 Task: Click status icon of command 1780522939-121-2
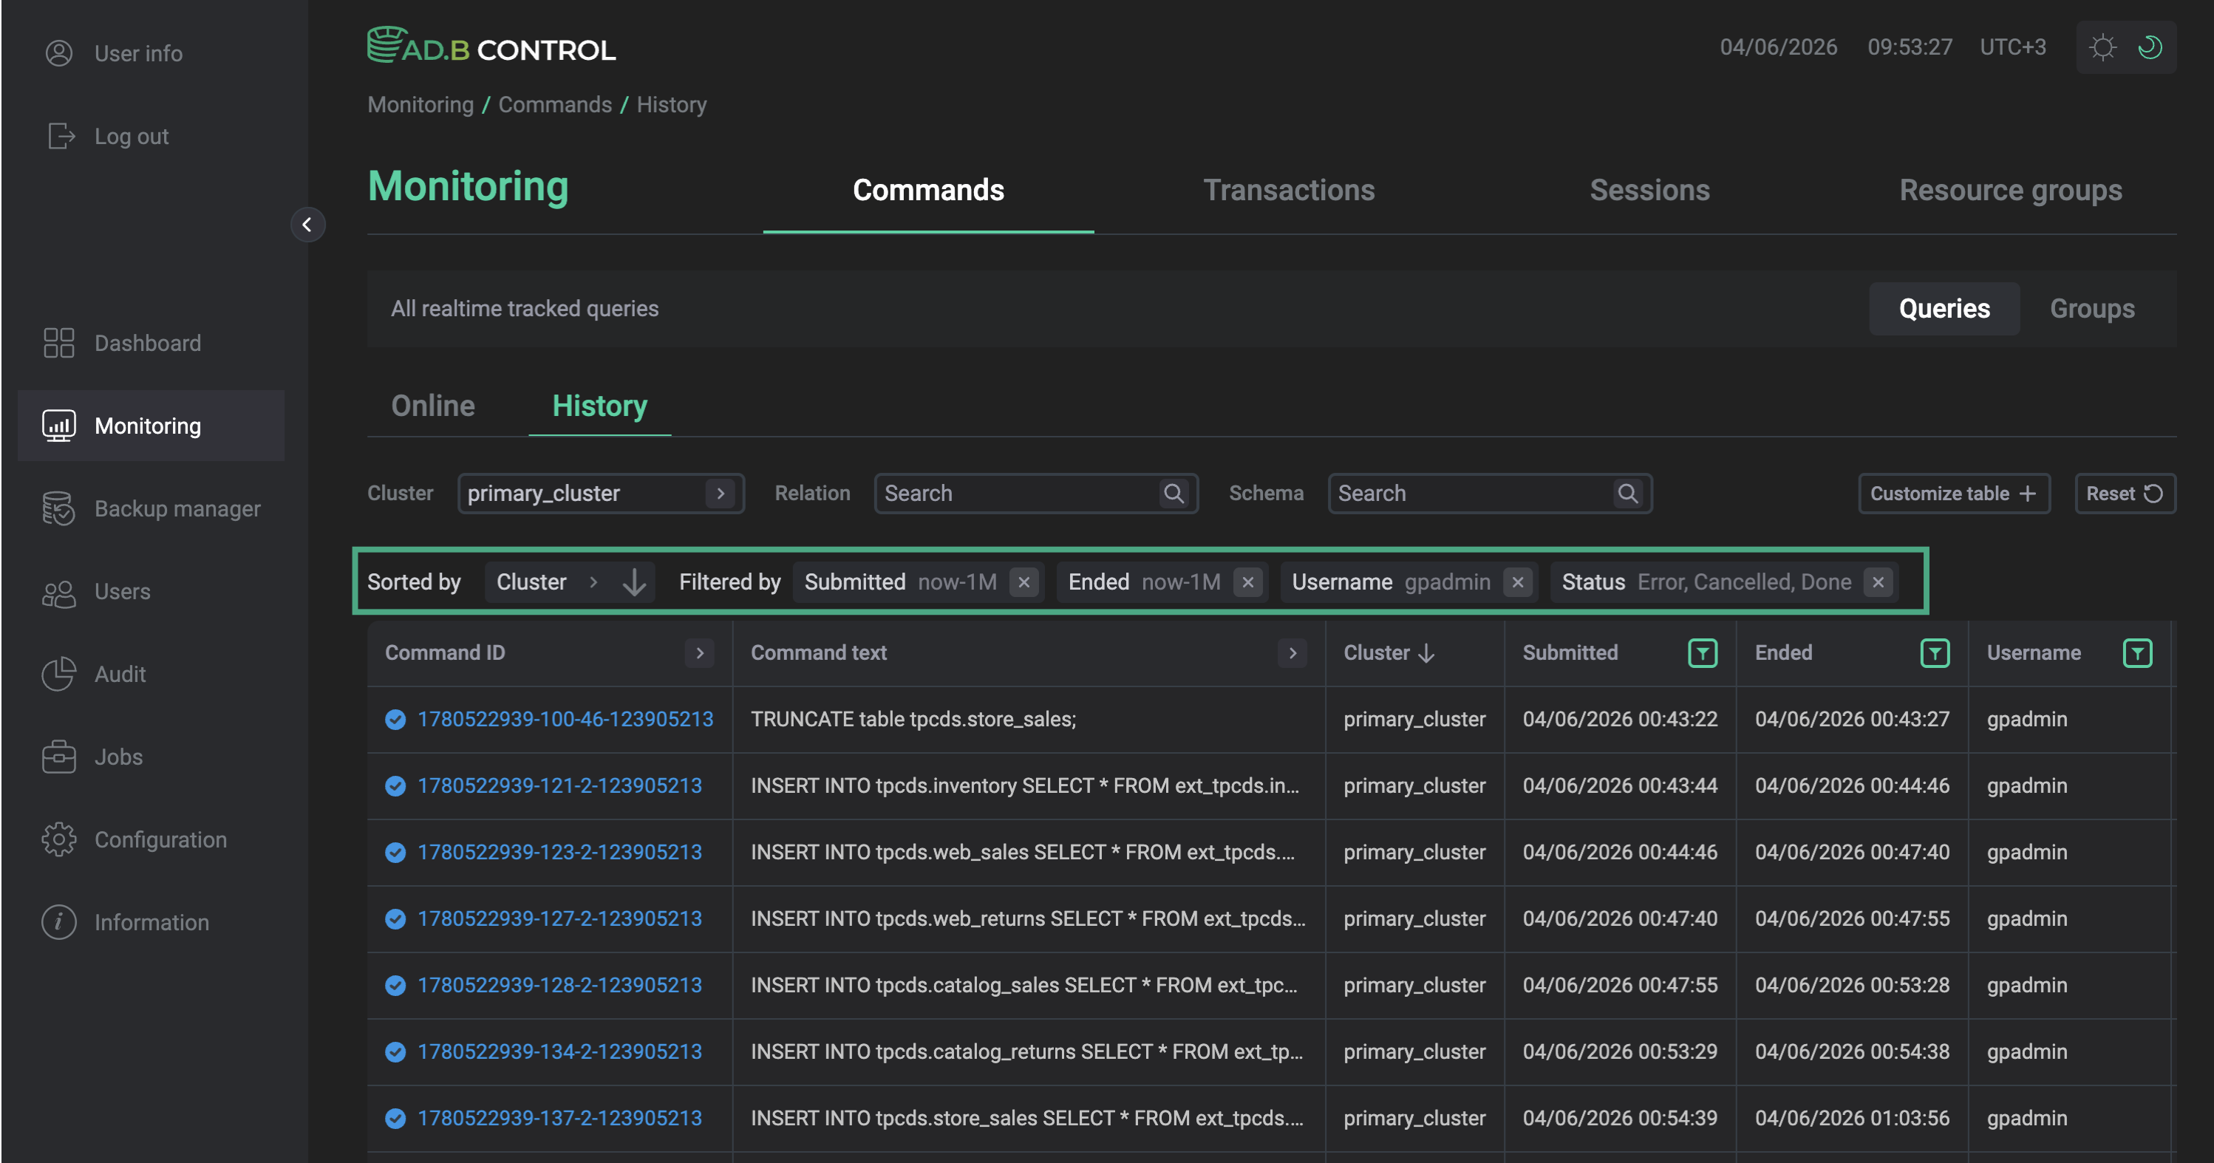click(395, 785)
